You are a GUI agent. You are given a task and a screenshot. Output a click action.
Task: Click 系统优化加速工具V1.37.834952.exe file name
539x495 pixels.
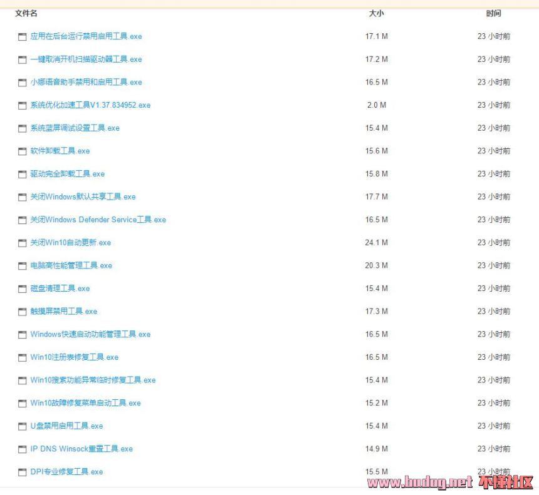[90, 105]
